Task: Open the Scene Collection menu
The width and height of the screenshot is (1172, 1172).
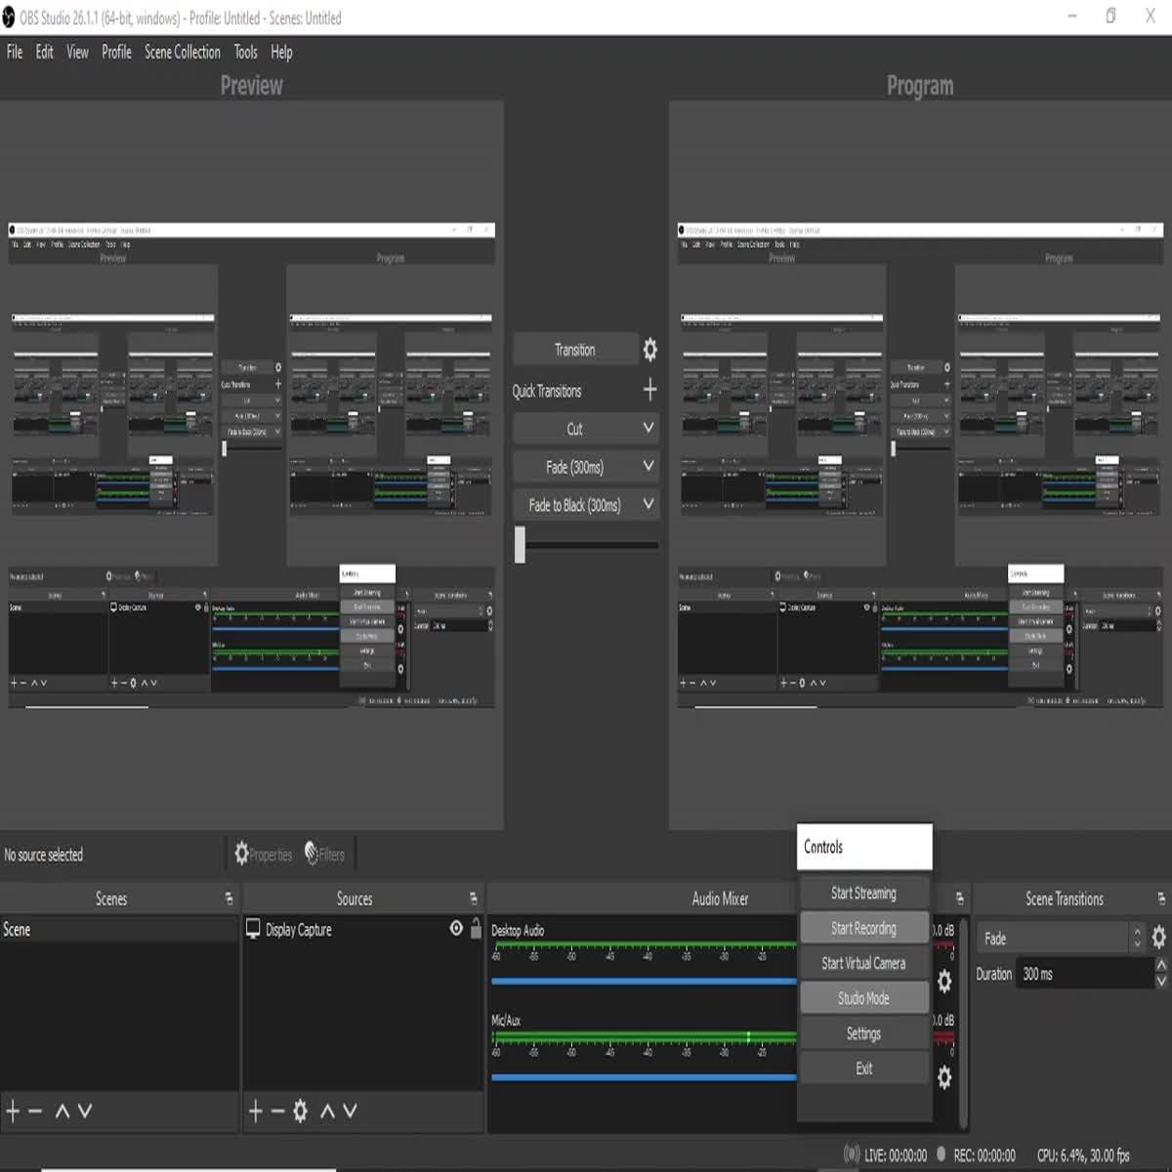Action: pos(182,53)
